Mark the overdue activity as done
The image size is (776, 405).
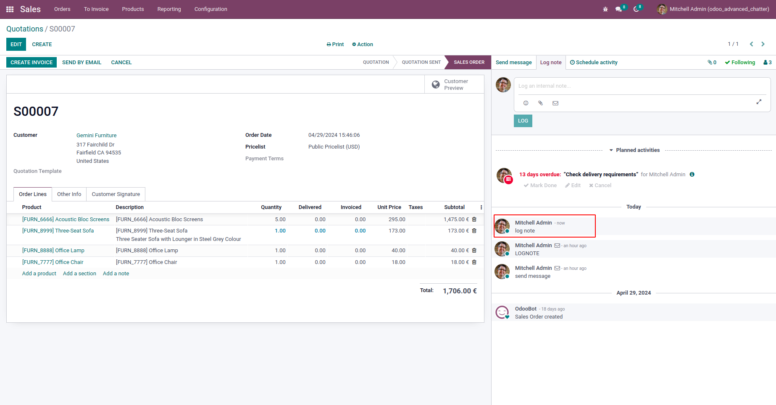[x=540, y=186]
